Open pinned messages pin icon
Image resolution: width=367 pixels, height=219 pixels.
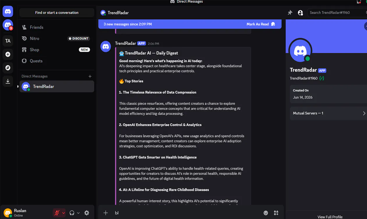coord(290,13)
